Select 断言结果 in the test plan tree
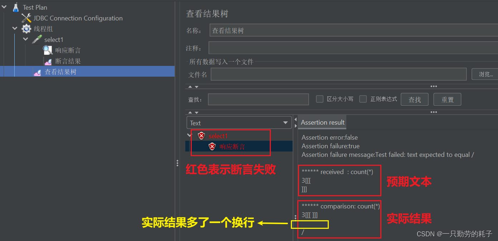 (68, 61)
